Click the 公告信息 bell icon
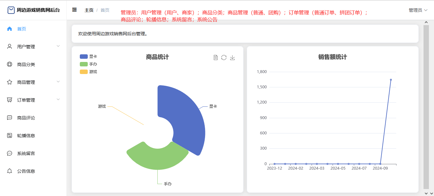The width and height of the screenshot is (434, 196). pos(10,171)
